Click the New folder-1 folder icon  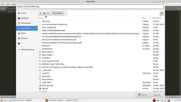pos(40,79)
